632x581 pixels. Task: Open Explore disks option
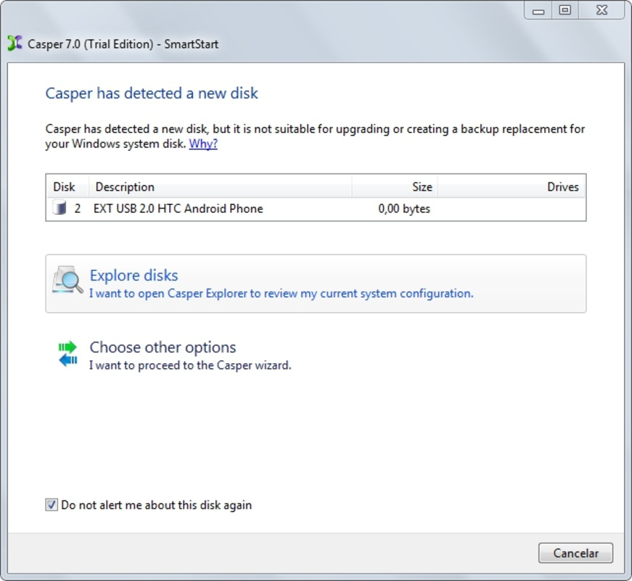tap(316, 284)
